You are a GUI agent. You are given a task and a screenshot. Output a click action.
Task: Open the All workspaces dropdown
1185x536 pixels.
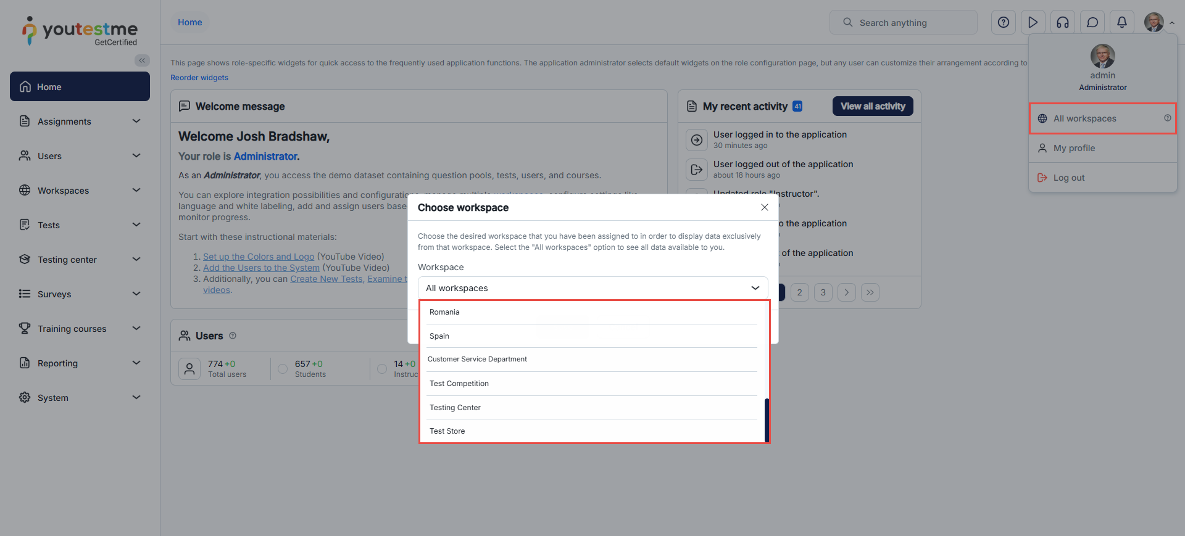(x=592, y=288)
